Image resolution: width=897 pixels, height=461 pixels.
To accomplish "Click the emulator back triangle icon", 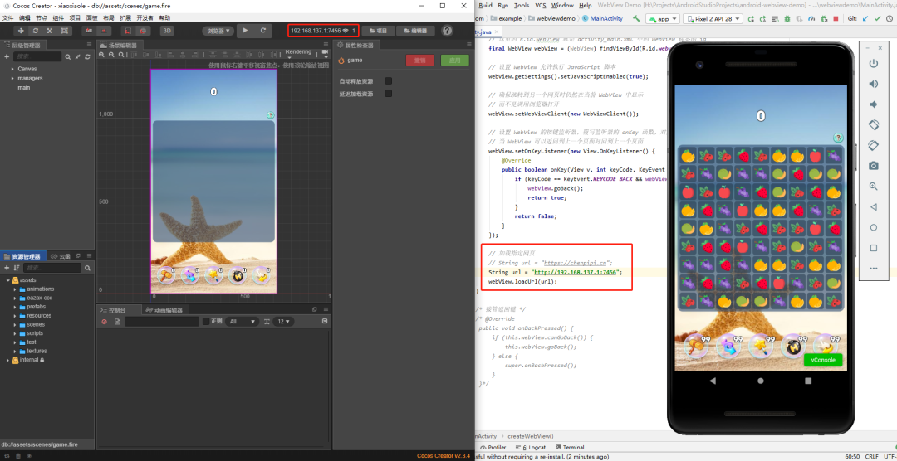I will pyautogui.click(x=873, y=206).
